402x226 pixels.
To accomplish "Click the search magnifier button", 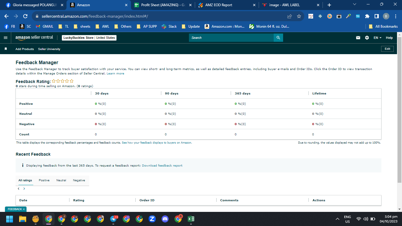I will (278, 38).
